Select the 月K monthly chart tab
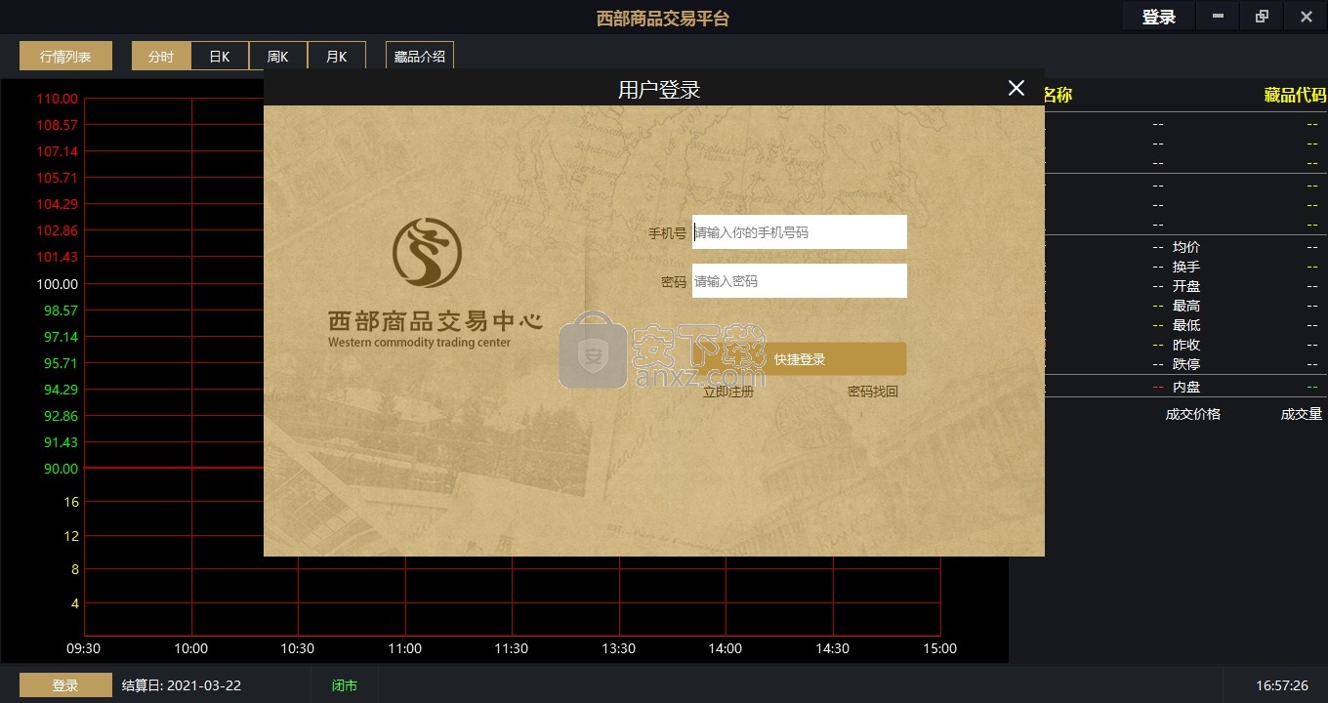The image size is (1328, 703). 337,57
